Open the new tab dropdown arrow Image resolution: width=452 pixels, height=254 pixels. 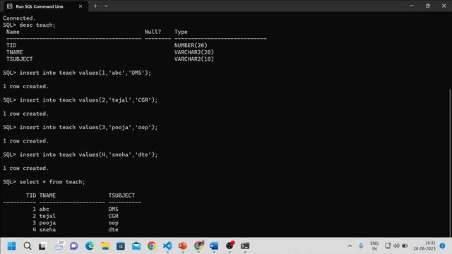(x=106, y=6)
